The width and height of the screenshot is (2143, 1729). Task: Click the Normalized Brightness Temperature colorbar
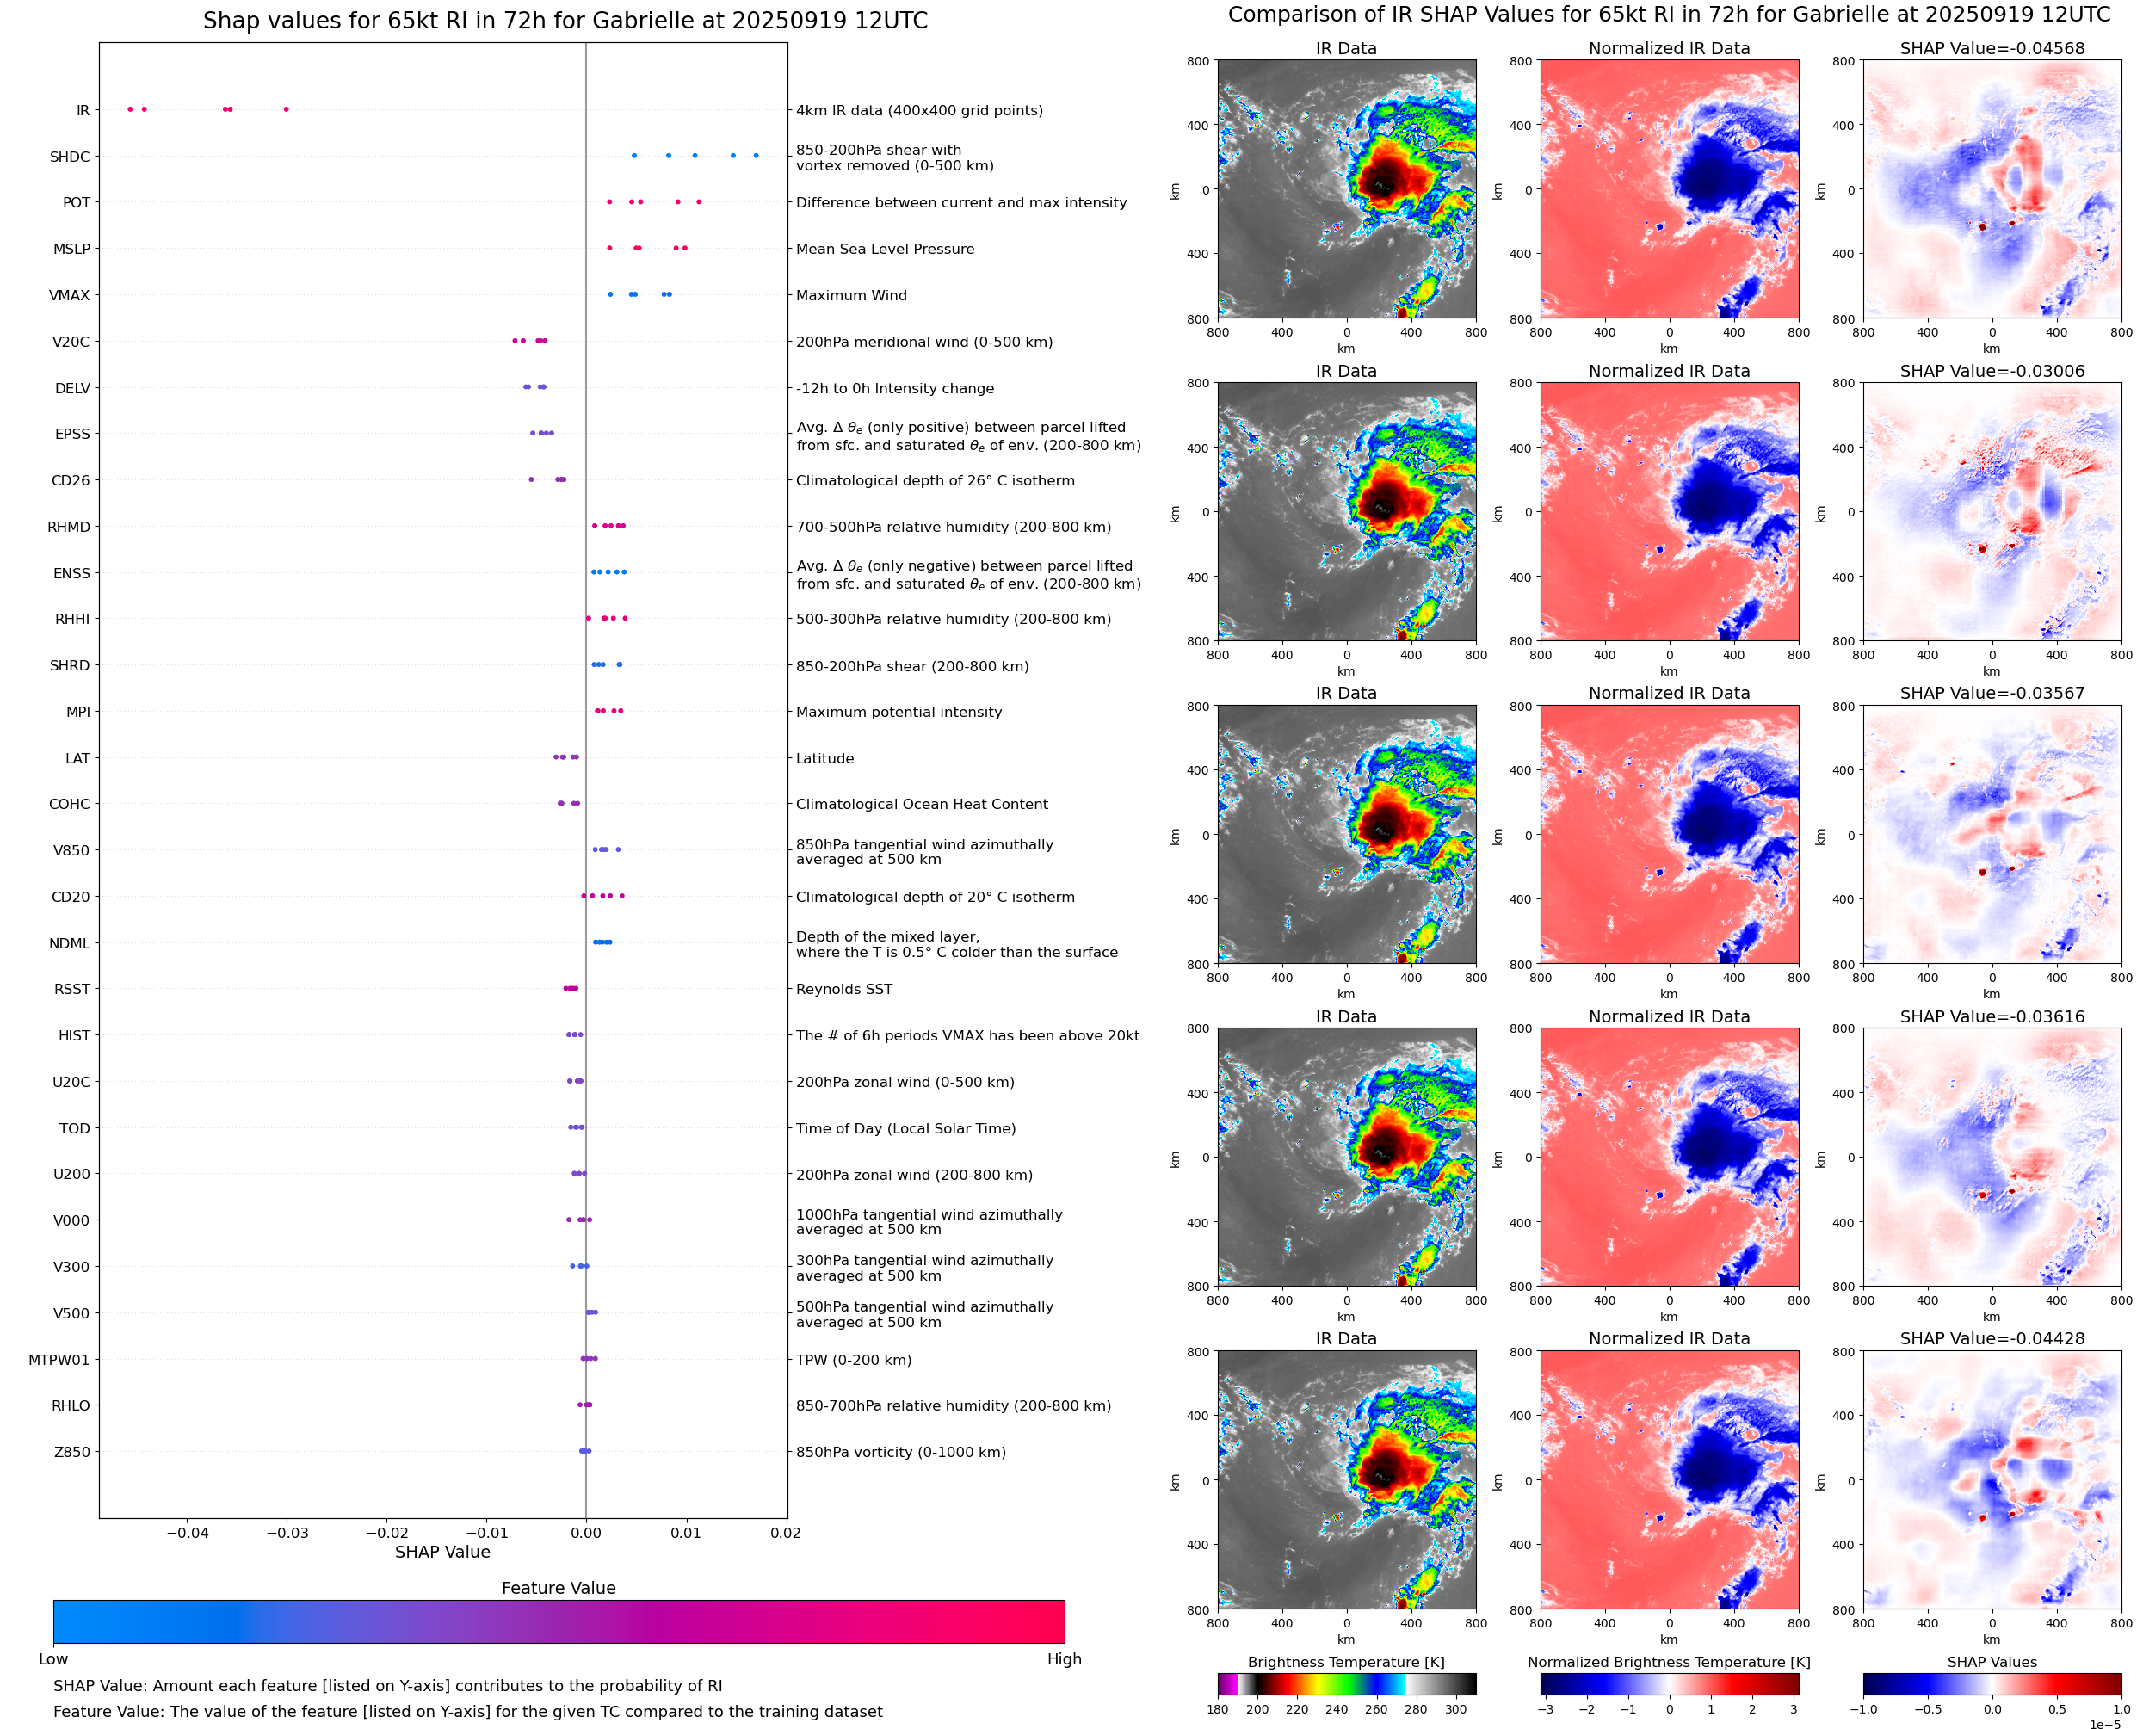click(x=1669, y=1683)
